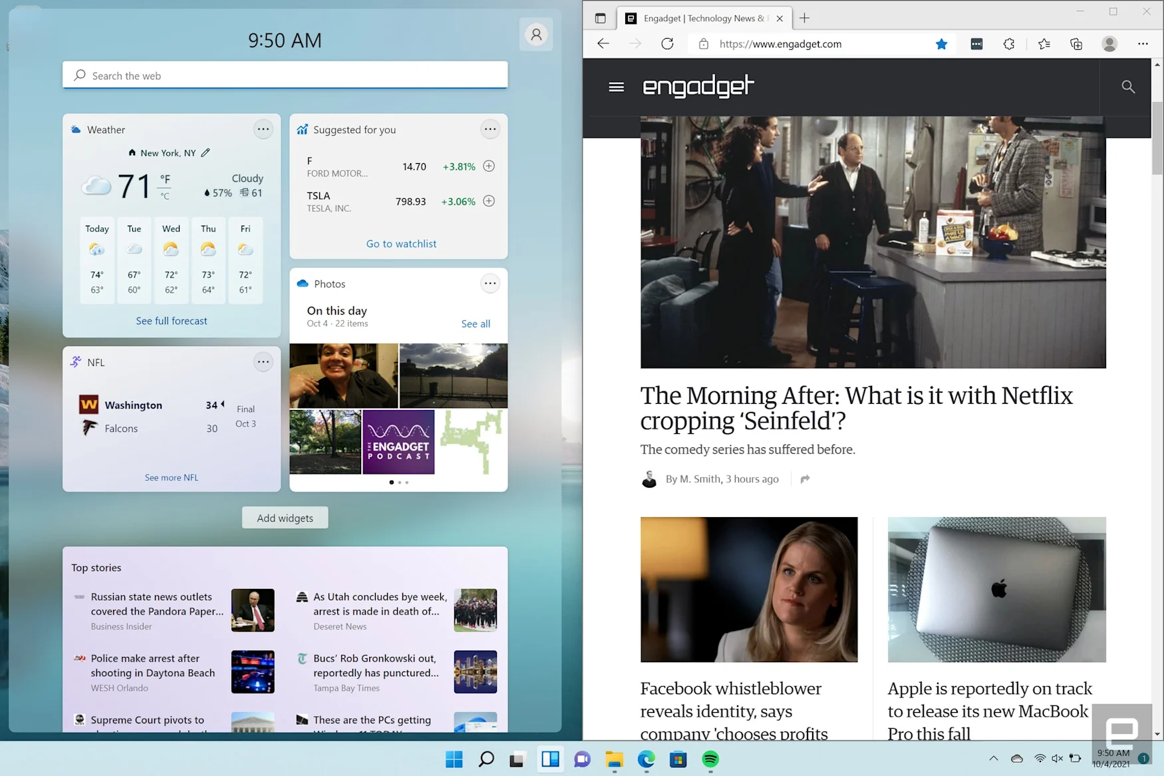Image resolution: width=1164 pixels, height=776 pixels.
Task: Click the Add widgets button
Action: [285, 518]
